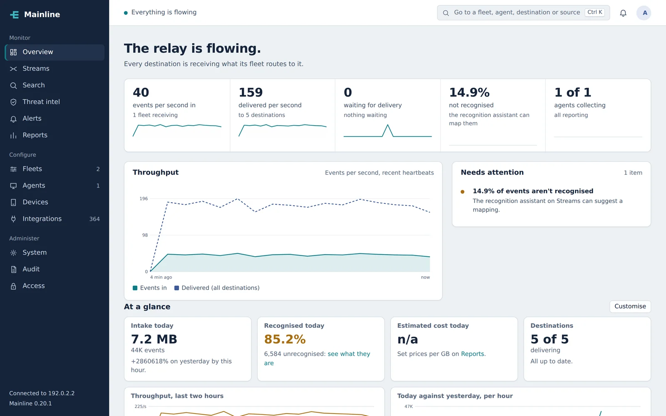Click the Access padlock icon

[13, 286]
